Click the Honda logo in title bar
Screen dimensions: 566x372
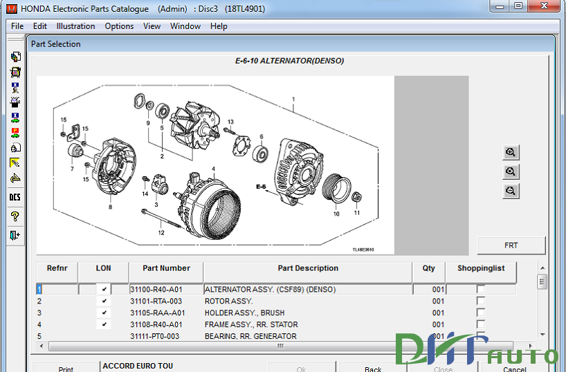[x=12, y=9]
